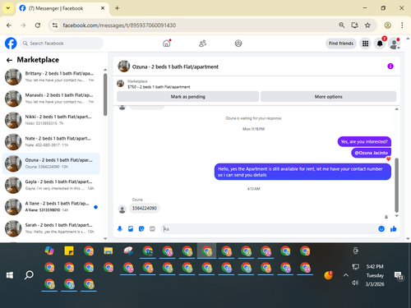Open the unread A'llane conversation

pos(51,207)
